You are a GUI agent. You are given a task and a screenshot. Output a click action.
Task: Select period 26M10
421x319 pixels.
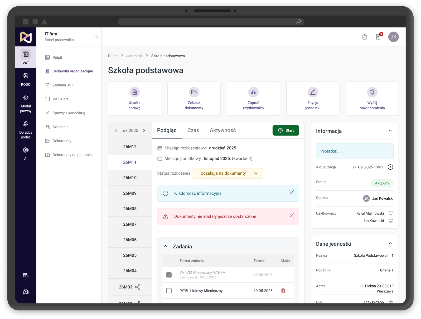coord(130,178)
